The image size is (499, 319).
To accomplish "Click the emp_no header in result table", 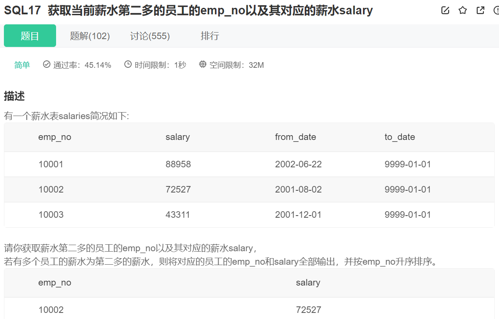I will point(55,283).
